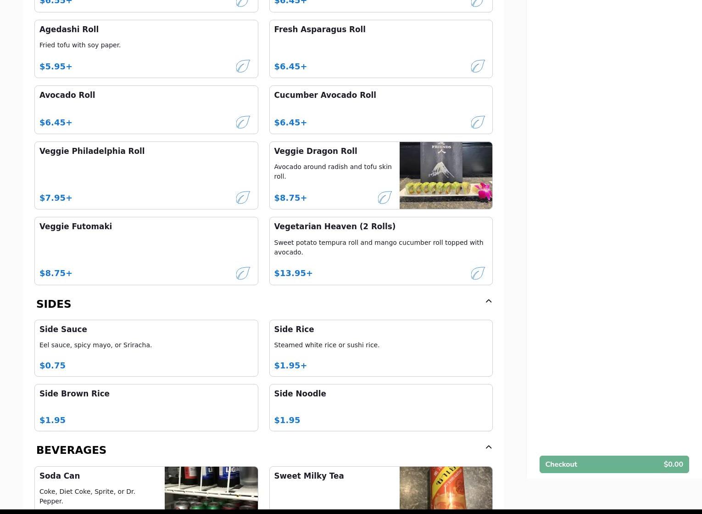
Task: Click the $13.95+ price on Vegetarian Heaven
Action: pyautogui.click(x=293, y=273)
